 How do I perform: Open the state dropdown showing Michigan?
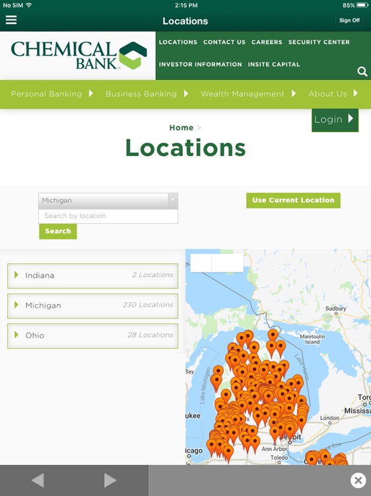tap(108, 200)
